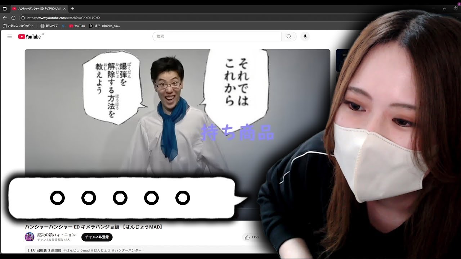The image size is (461, 259).
Task: Open a new browser tab with the plus
Action: (72, 9)
